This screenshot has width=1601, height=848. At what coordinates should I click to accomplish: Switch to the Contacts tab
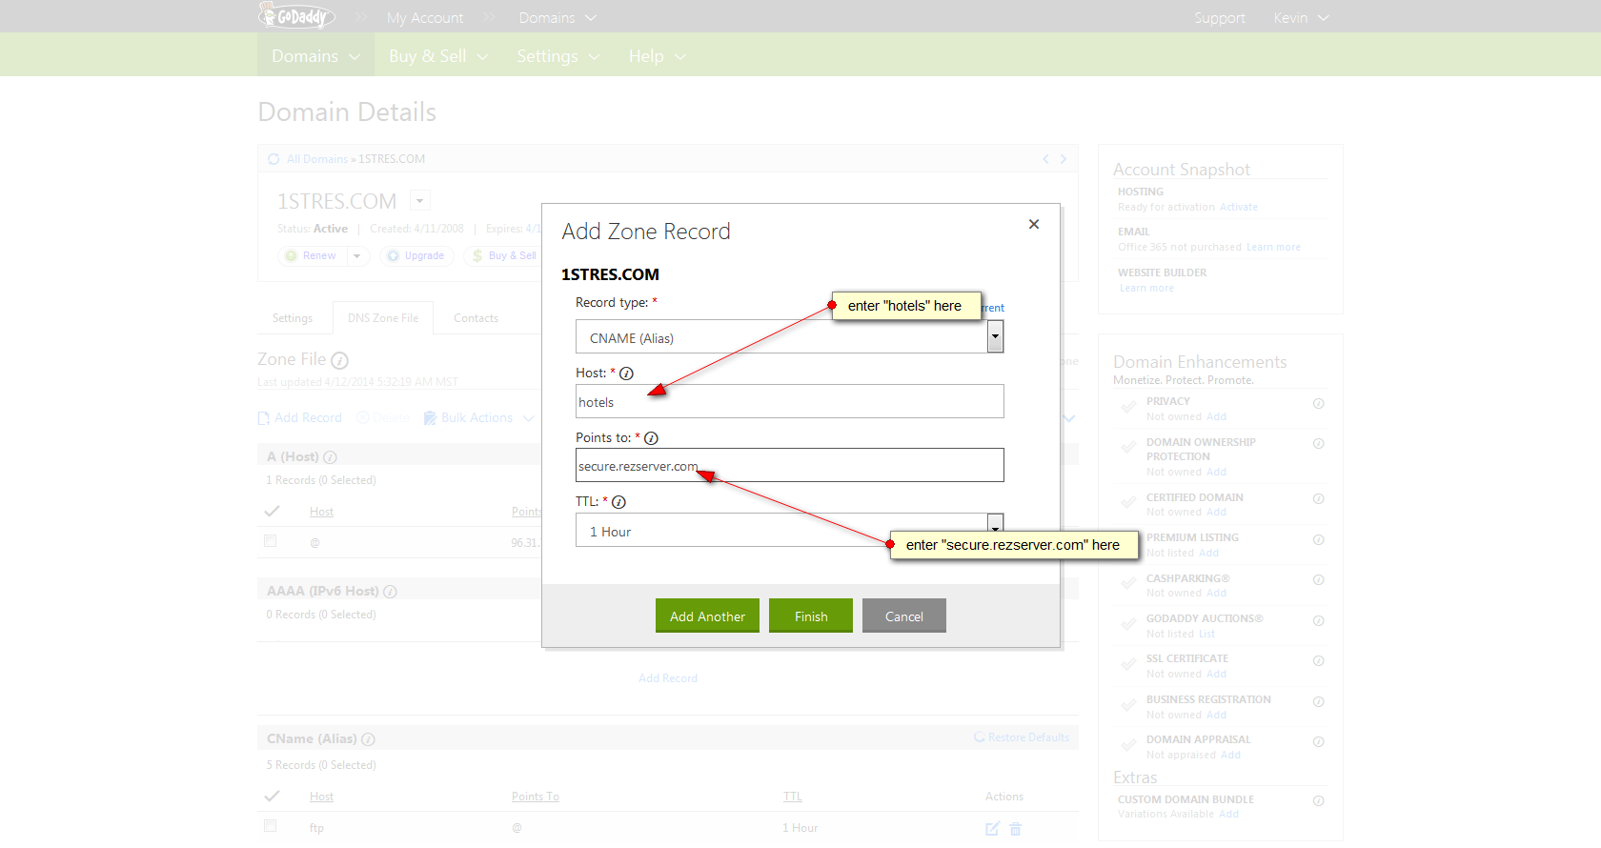point(476,318)
